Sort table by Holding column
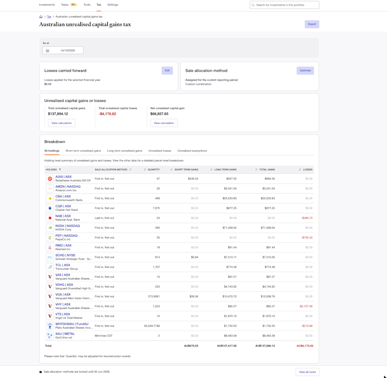Image resolution: width=387 pixels, height=378 pixels. point(53,169)
